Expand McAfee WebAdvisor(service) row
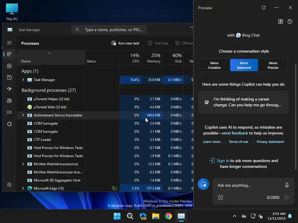The height and width of the screenshot is (223, 298). (x=23, y=164)
